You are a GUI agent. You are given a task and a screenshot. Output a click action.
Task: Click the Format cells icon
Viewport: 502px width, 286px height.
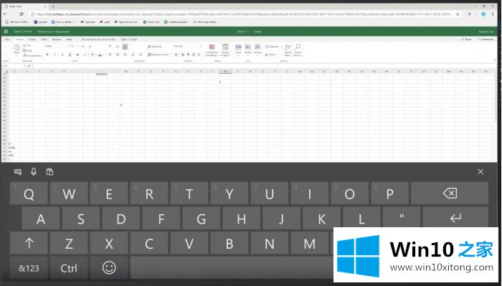tap(257, 47)
